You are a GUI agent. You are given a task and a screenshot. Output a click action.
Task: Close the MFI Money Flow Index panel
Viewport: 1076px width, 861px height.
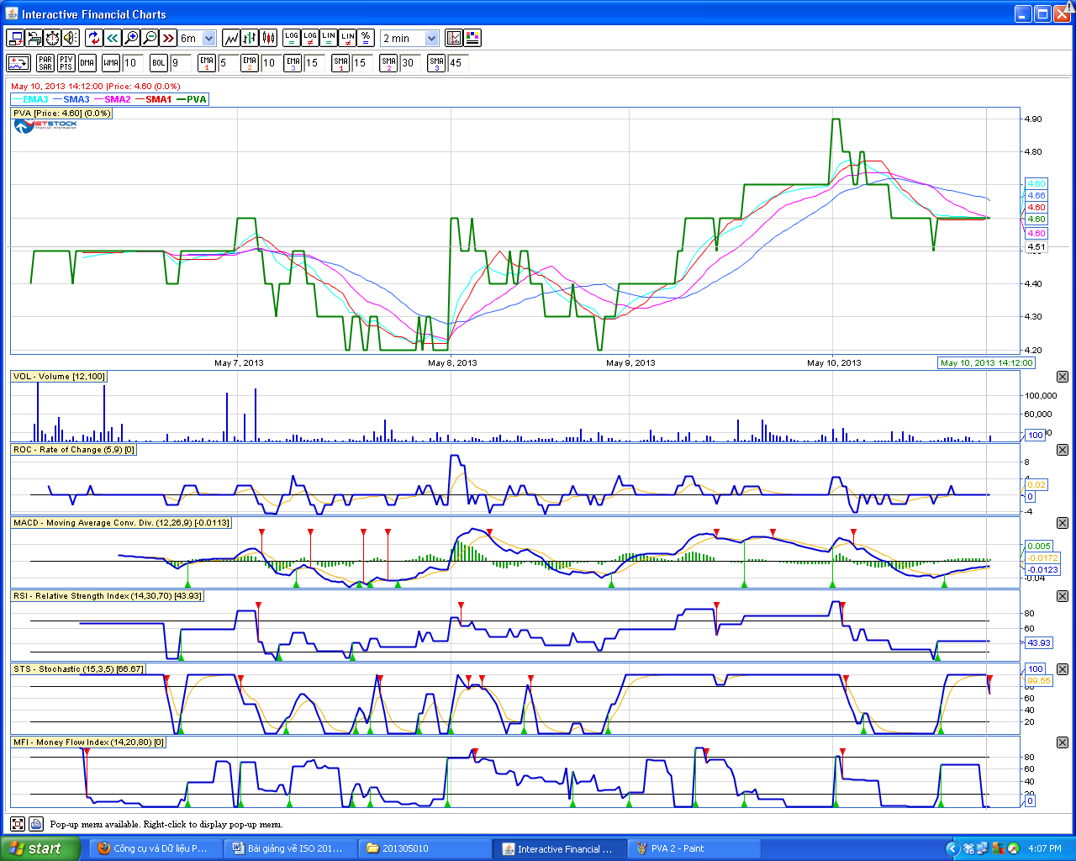[1063, 742]
